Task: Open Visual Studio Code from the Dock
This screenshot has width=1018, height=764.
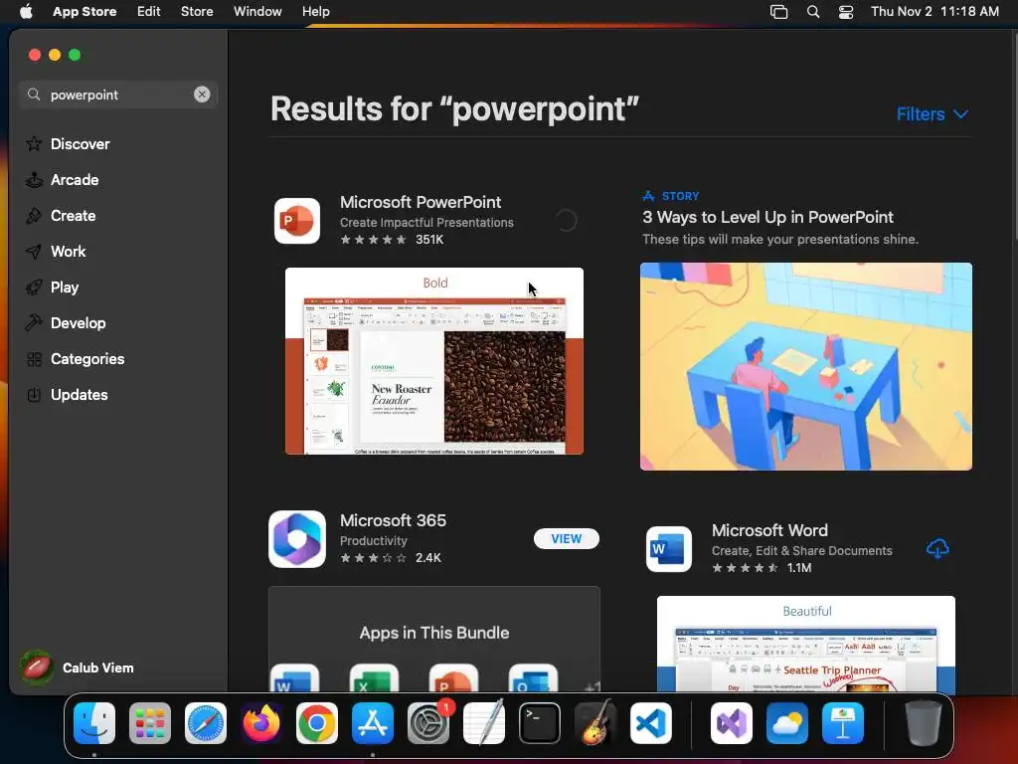Action: (x=650, y=723)
